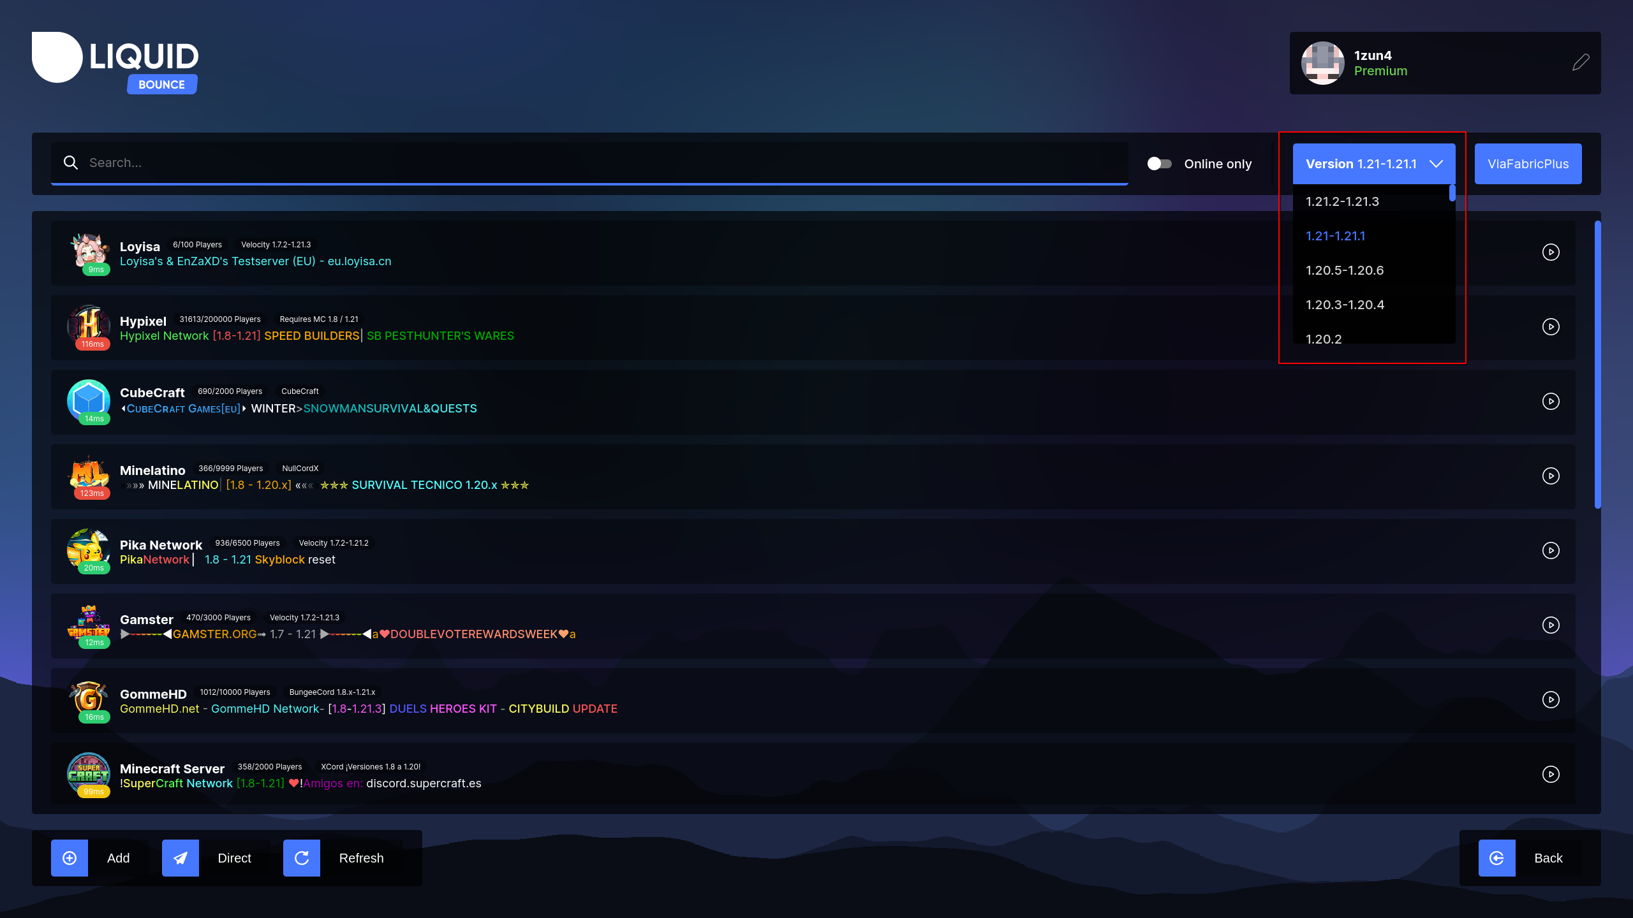Click the server list vertical scrollbar
The width and height of the screenshot is (1633, 918).
pyautogui.click(x=1597, y=365)
